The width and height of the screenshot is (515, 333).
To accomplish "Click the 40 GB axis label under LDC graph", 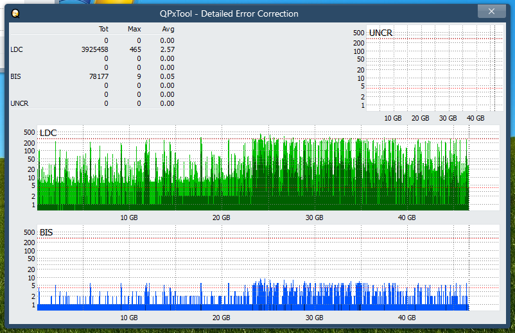I will [x=407, y=218].
